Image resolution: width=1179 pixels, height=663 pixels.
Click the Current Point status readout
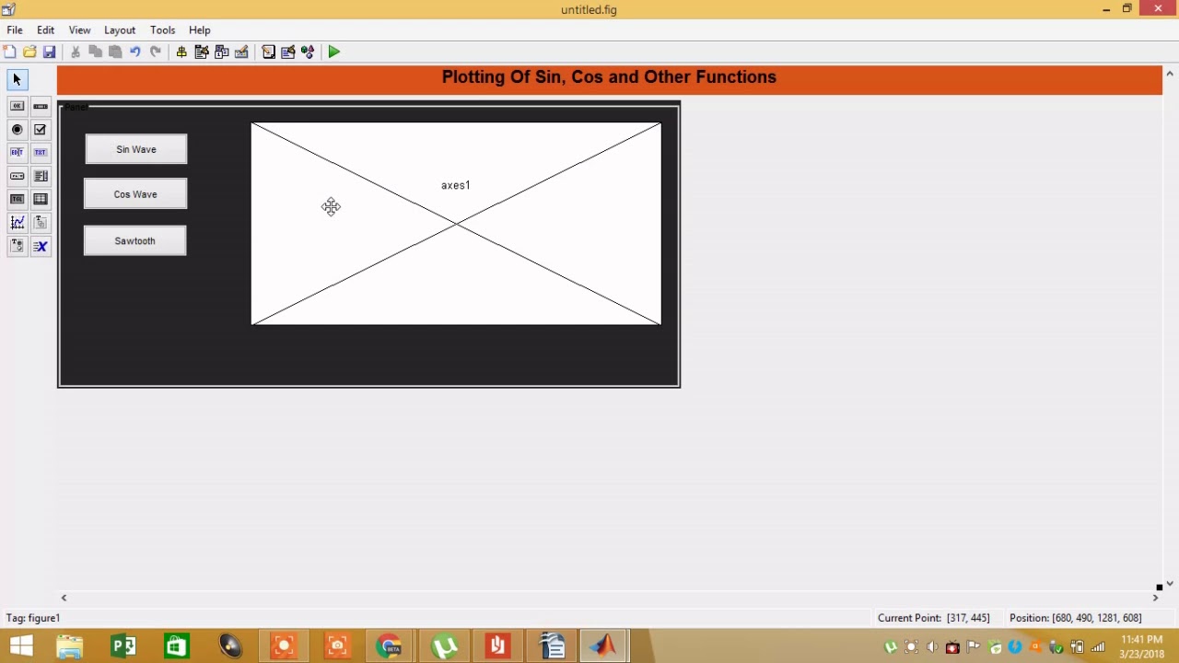(934, 618)
